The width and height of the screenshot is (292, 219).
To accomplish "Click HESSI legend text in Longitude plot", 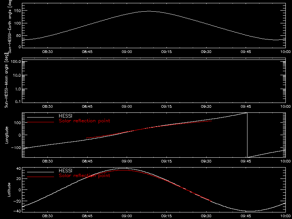I will [65, 116].
